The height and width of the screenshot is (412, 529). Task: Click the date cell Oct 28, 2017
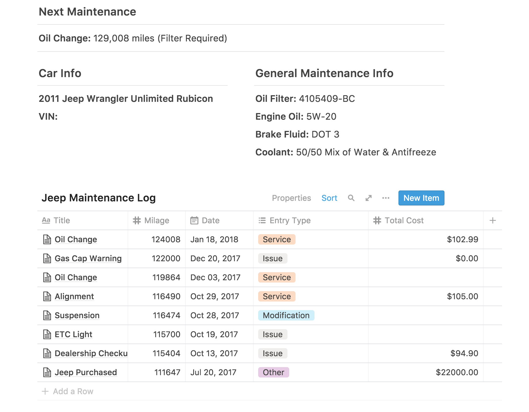pos(219,315)
